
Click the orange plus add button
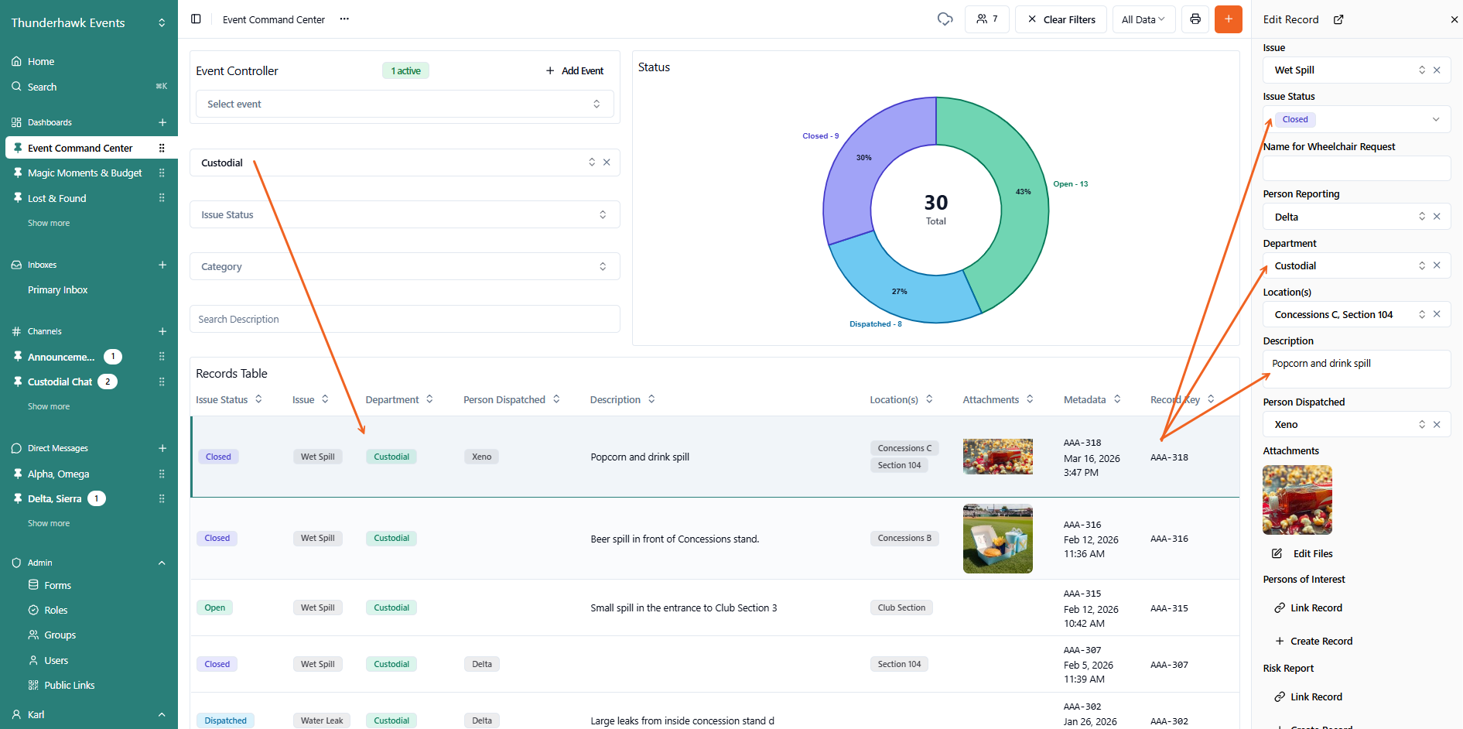tap(1228, 19)
